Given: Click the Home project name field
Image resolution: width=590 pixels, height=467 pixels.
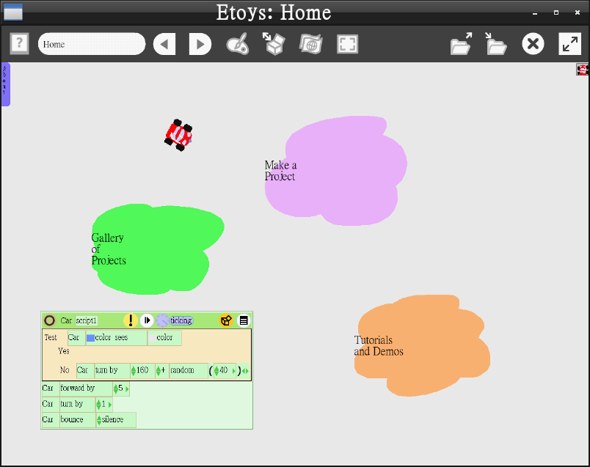Looking at the screenshot, I should (92, 44).
